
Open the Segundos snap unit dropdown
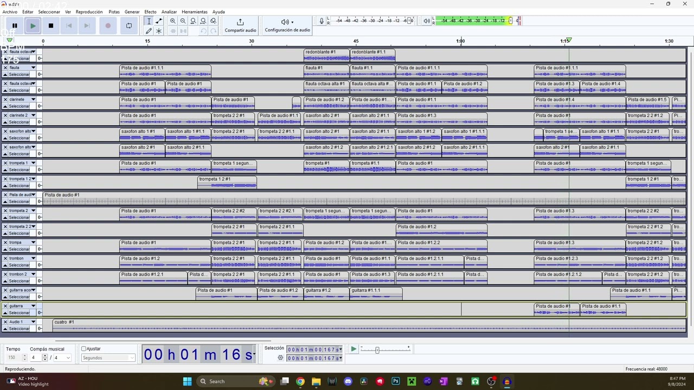tap(108, 358)
